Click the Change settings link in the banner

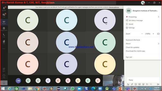(114, 7)
